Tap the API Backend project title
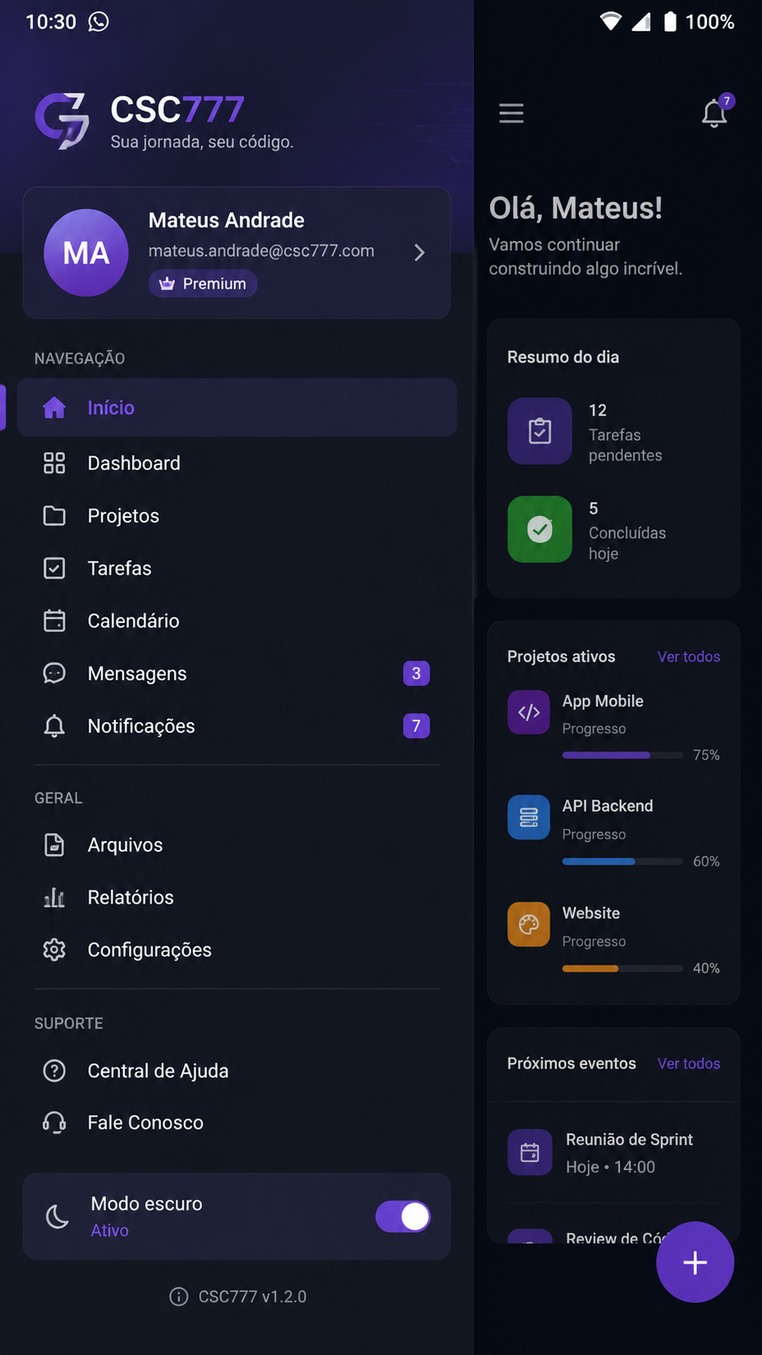 pos(607,806)
